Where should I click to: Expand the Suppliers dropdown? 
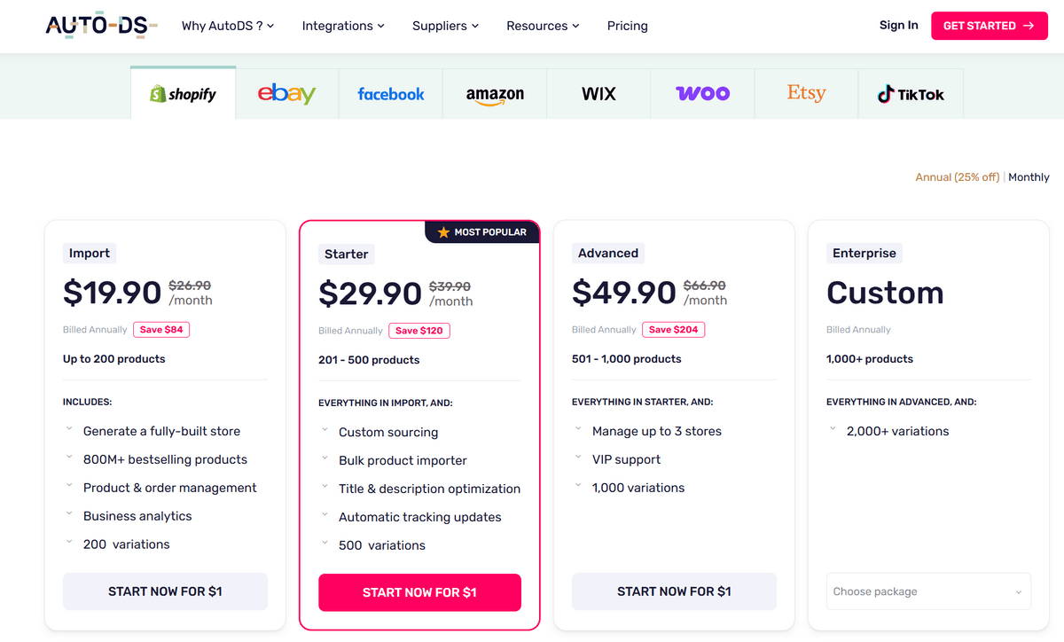click(445, 26)
